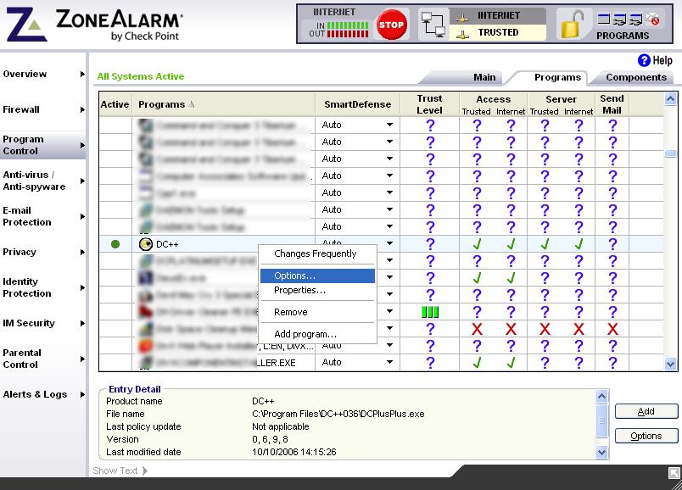
Task: Hit the red STOP emergency button
Action: point(391,25)
